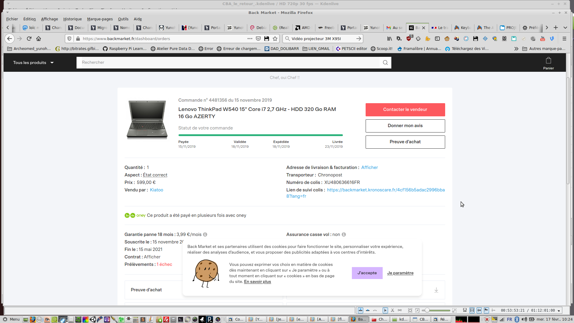Viewport: 574px width, 323px height.
Task: Select the Kdenlive razor scissors tool
Action: coord(393,310)
